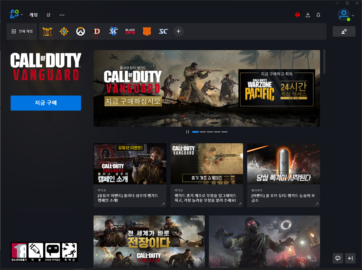362x270 pixels.
Task: Select the Black Ops 4 icon
Action: 147,31
